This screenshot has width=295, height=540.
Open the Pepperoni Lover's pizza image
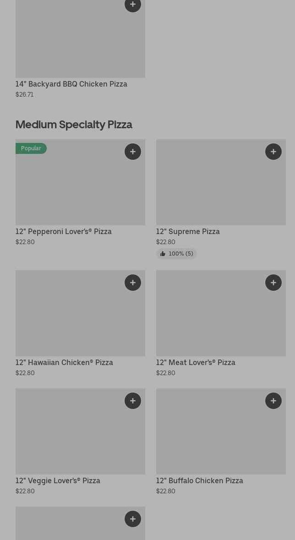pos(80,188)
